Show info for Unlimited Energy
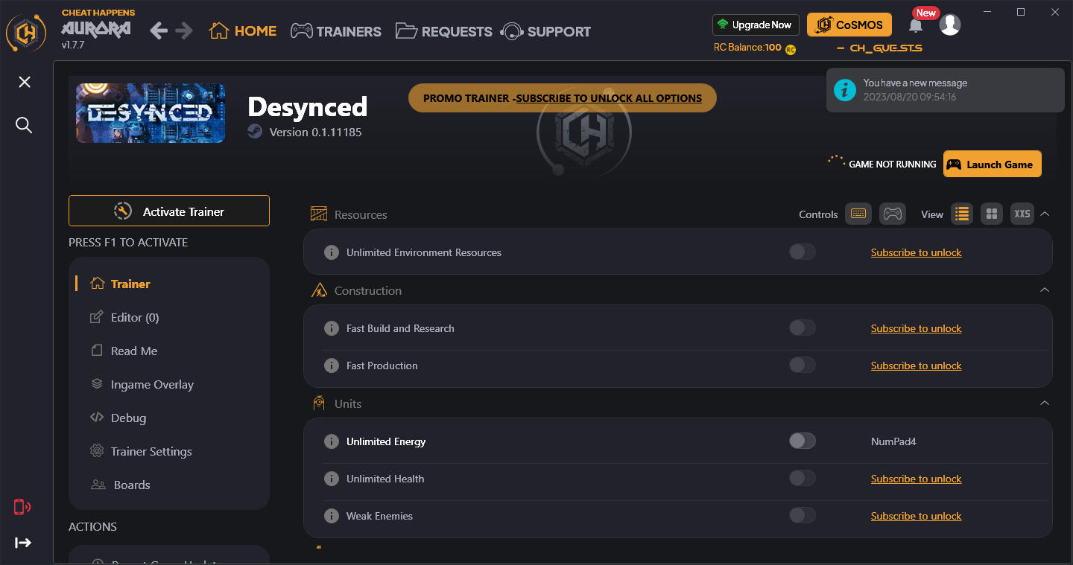1073x565 pixels. click(x=332, y=441)
